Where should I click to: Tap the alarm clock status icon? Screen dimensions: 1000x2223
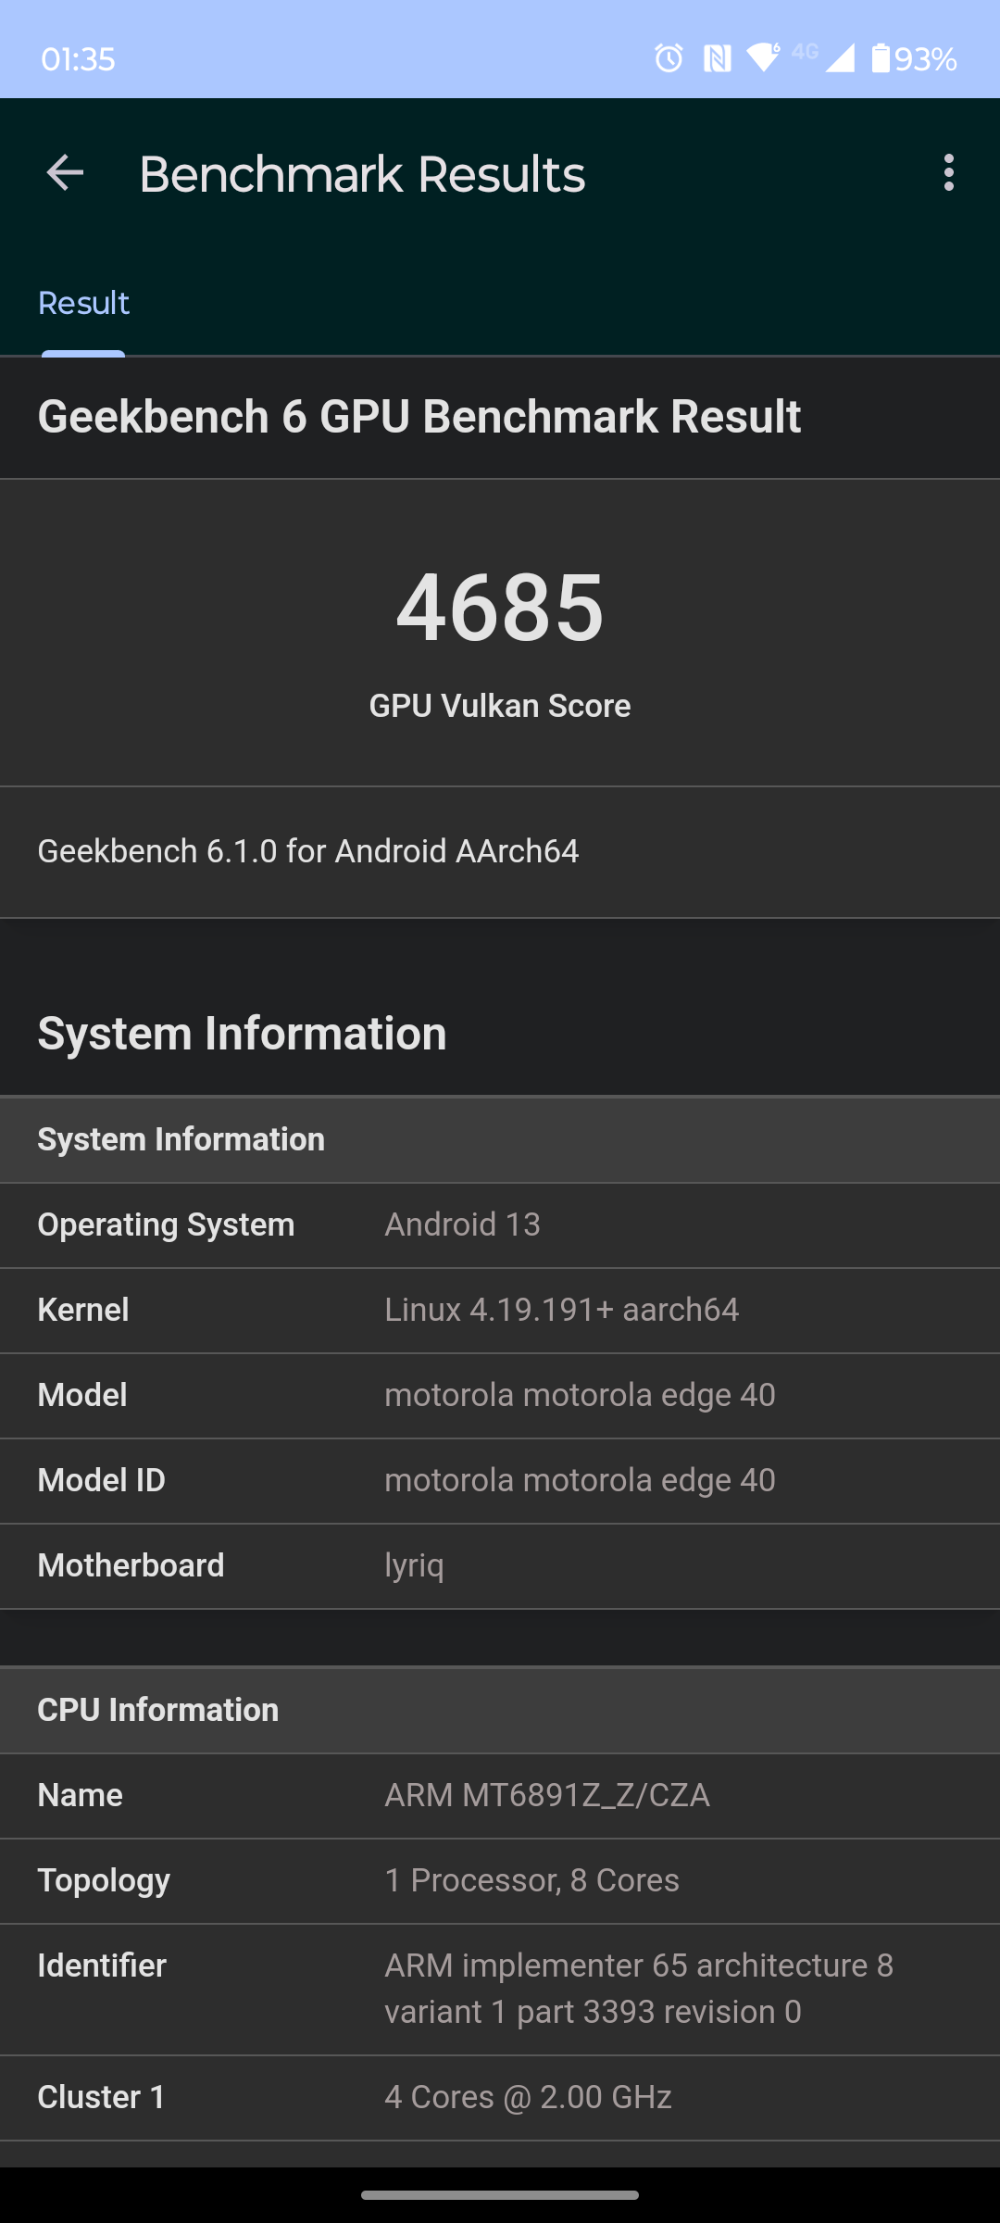(x=669, y=58)
